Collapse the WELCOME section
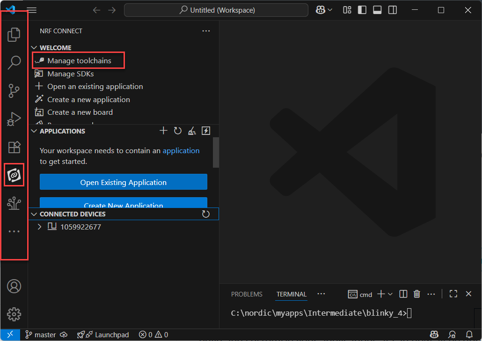 [x=34, y=48]
